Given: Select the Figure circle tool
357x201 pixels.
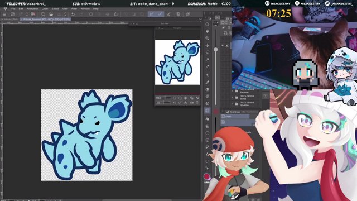Looking at the screenshot, I should (x=207, y=133).
